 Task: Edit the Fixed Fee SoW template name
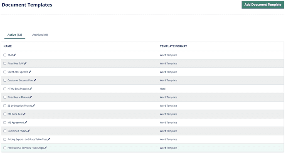click(x=25, y=64)
